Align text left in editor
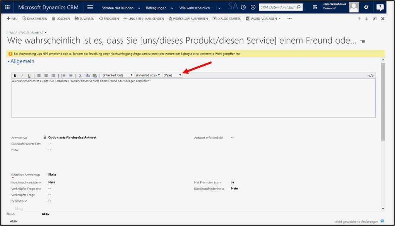 coord(39,75)
